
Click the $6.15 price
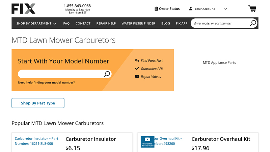(73, 148)
